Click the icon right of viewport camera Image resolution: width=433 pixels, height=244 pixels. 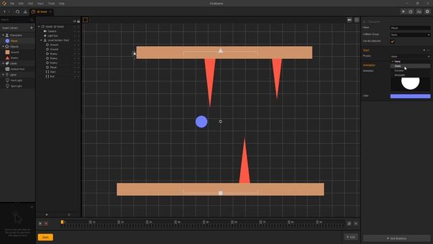[357, 20]
